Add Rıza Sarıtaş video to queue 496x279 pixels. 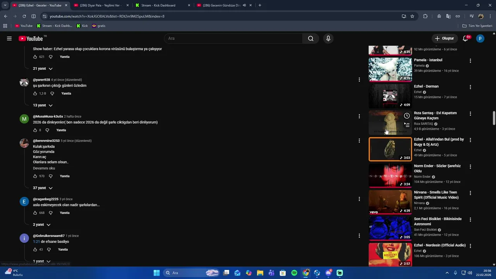point(406,125)
